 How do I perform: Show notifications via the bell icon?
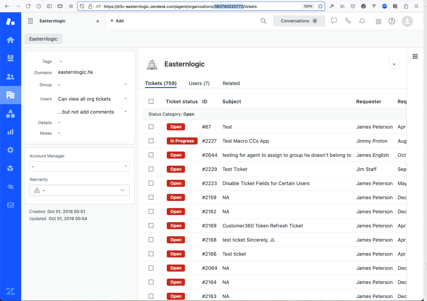[362, 21]
